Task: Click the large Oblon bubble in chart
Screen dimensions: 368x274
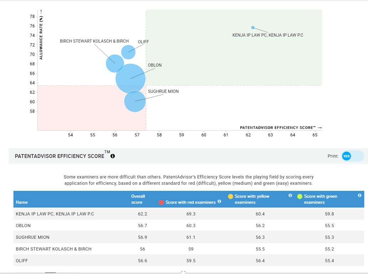Action: pos(130,79)
